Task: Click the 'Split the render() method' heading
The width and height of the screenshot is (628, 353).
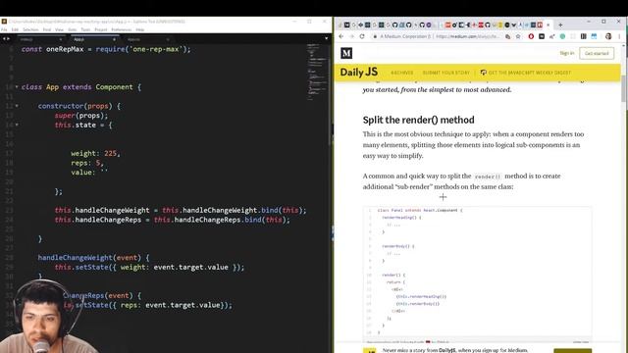Action: point(418,120)
